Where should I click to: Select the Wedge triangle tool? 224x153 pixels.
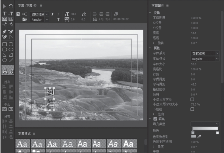pos(5,55)
